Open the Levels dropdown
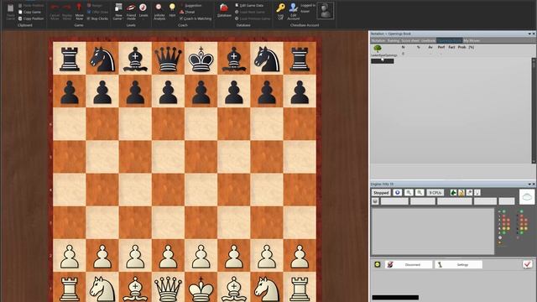 143,11
